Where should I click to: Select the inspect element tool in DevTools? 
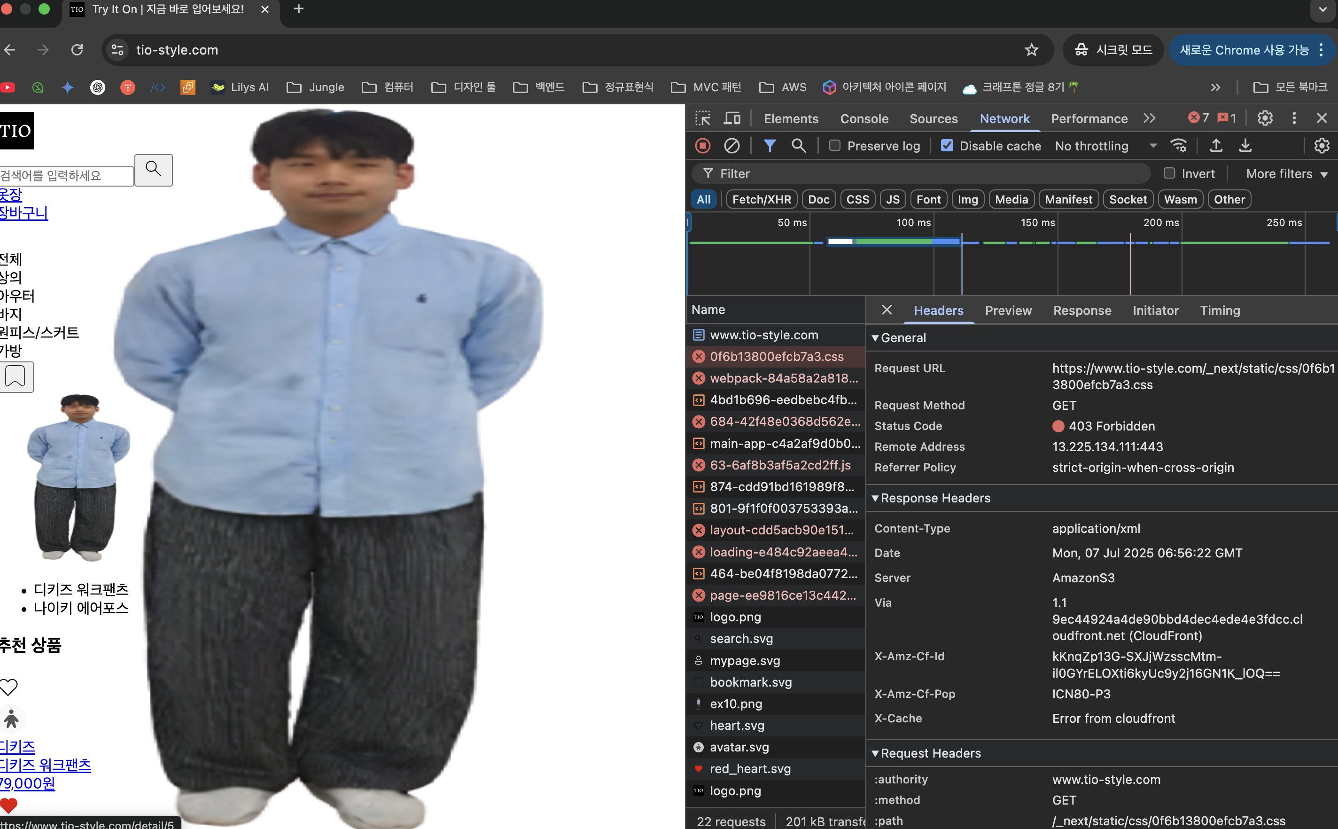click(702, 118)
